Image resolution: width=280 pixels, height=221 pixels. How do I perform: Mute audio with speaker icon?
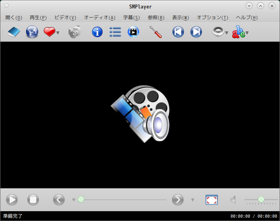(233, 200)
